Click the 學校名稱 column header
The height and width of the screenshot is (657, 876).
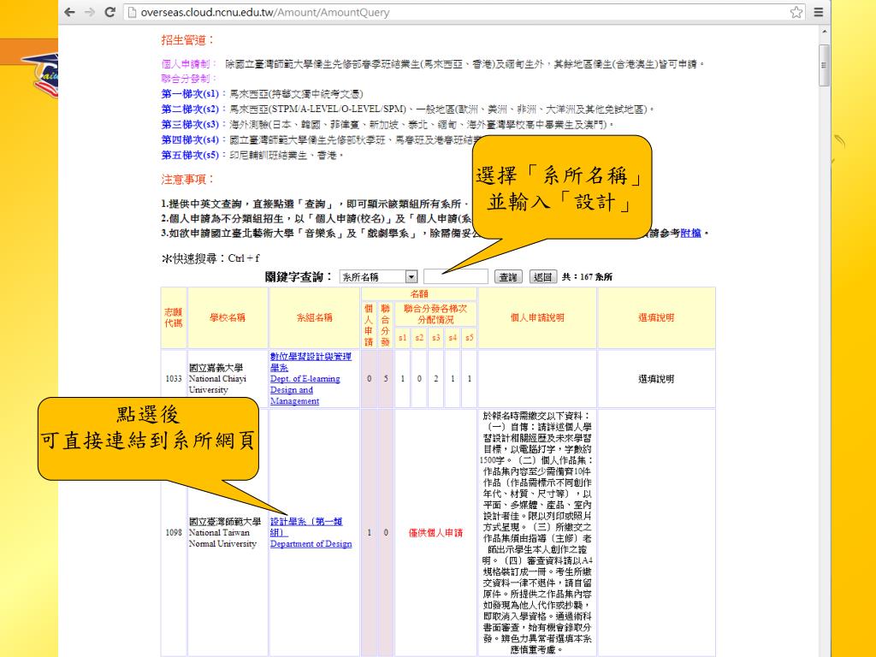click(x=228, y=317)
